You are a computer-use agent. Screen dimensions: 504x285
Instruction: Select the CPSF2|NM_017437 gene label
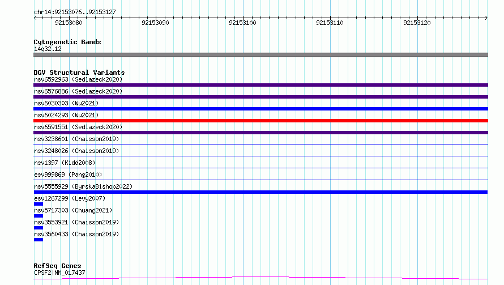59,273
